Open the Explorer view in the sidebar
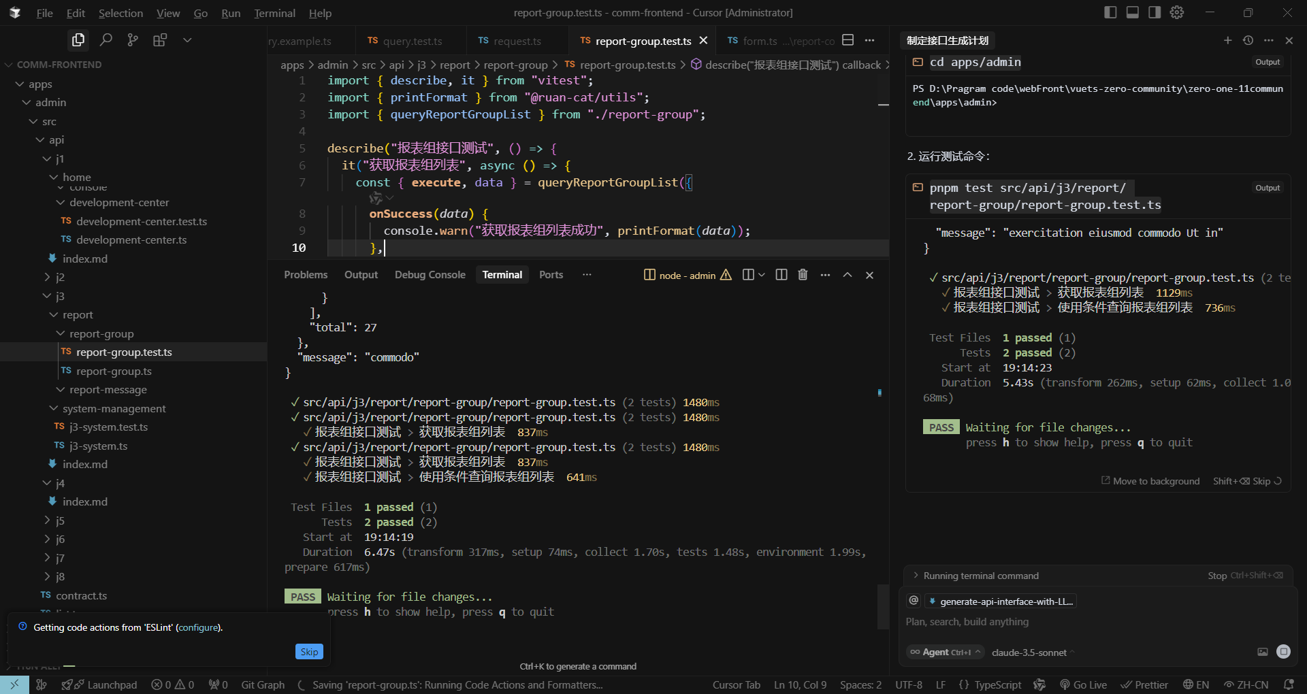The height and width of the screenshot is (694, 1307). pyautogui.click(x=78, y=40)
